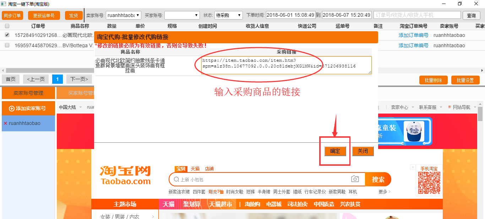
Task: Click the Taobao.com logo
Action: tap(125, 175)
